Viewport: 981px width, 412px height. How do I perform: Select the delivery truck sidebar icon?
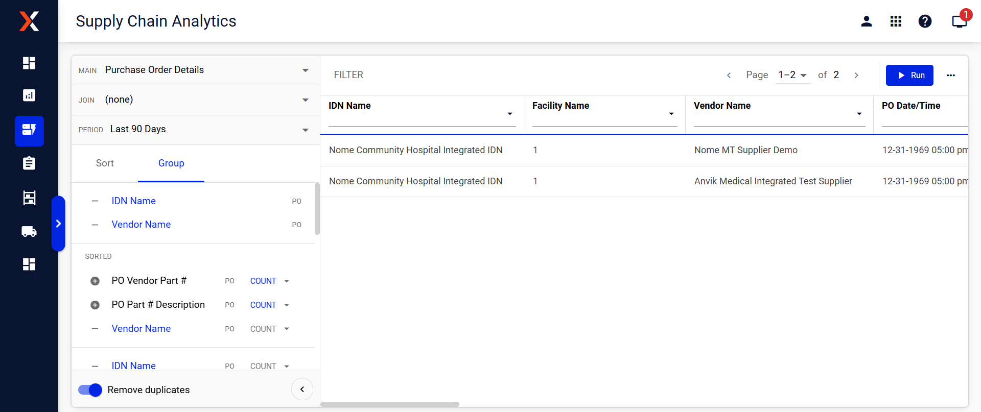click(x=29, y=232)
